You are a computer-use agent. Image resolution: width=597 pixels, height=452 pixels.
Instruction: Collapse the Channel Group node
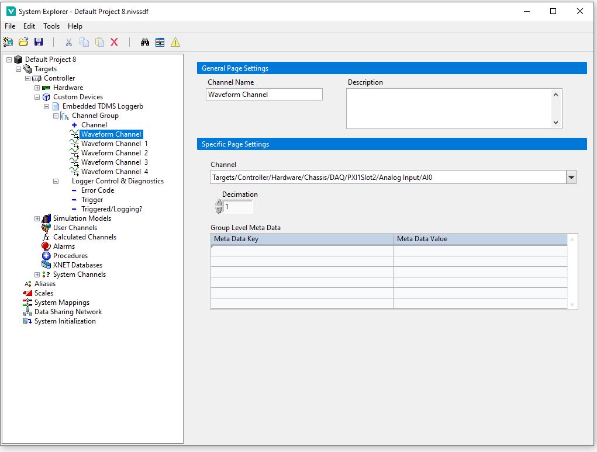pyautogui.click(x=56, y=116)
